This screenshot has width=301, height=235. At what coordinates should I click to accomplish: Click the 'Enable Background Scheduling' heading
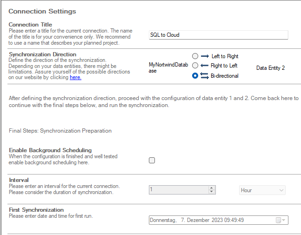click(50, 150)
